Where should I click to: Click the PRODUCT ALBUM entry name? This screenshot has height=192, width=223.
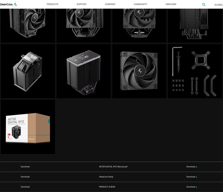click(x=107, y=187)
